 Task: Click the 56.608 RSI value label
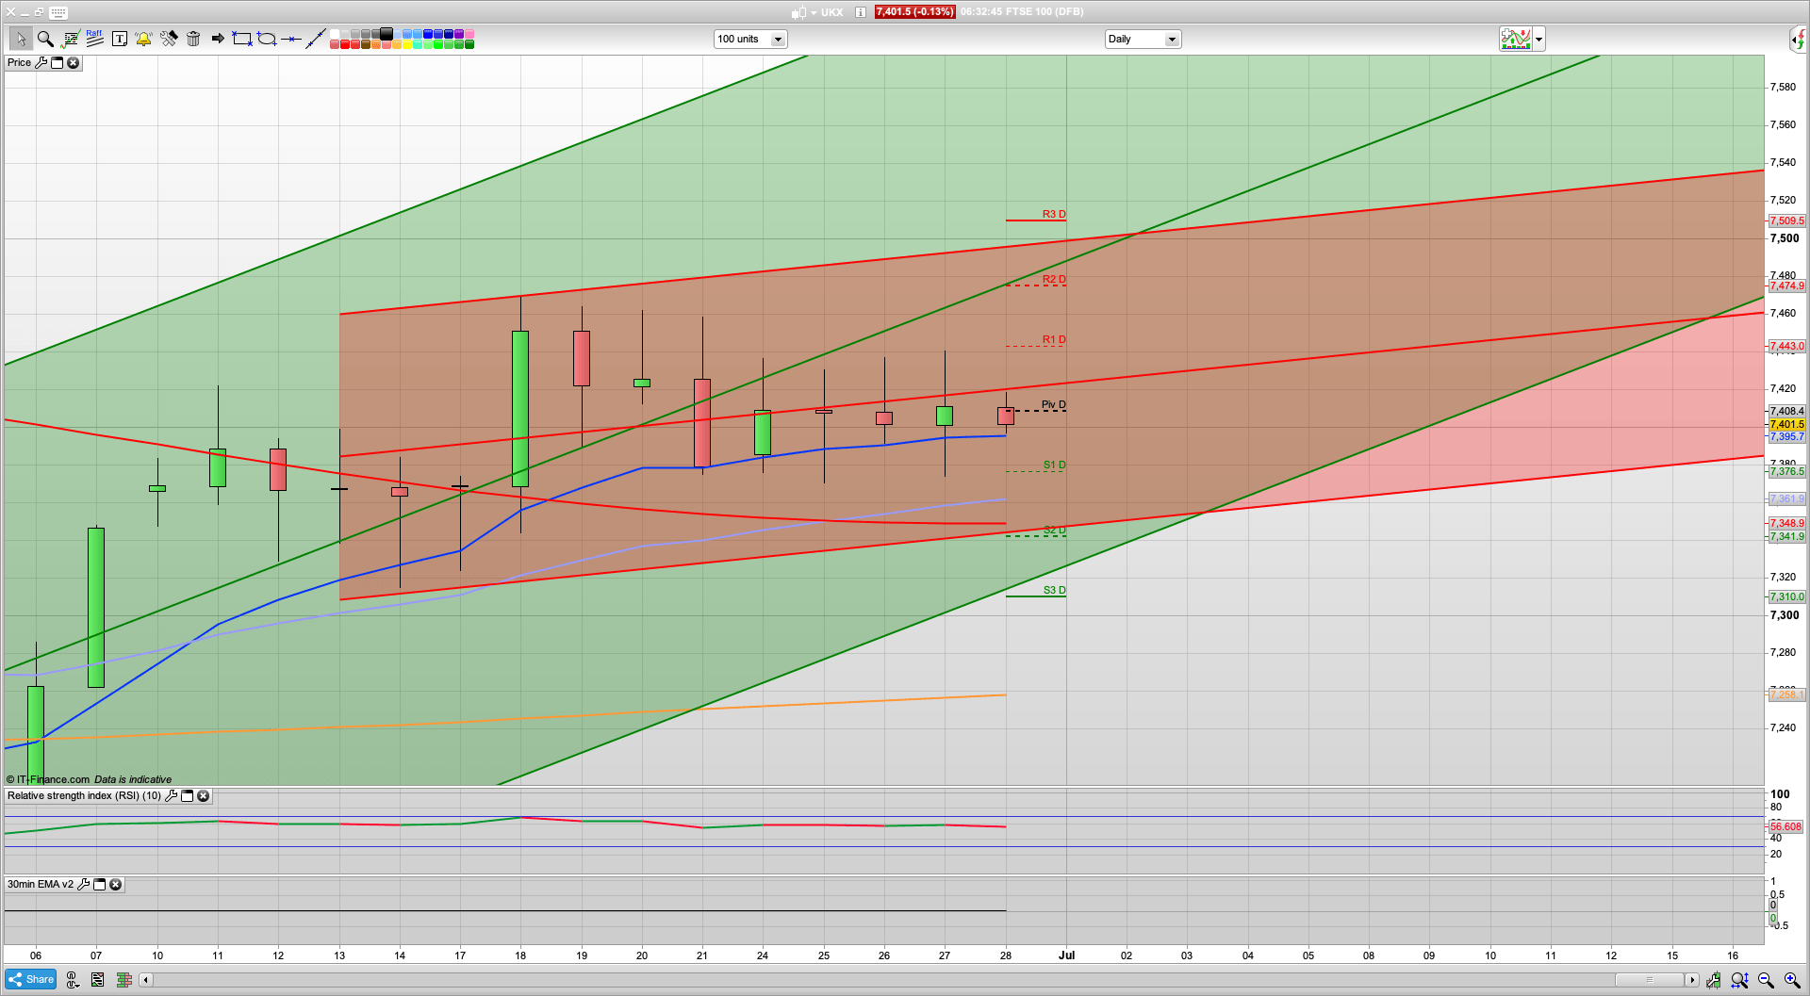pyautogui.click(x=1785, y=826)
